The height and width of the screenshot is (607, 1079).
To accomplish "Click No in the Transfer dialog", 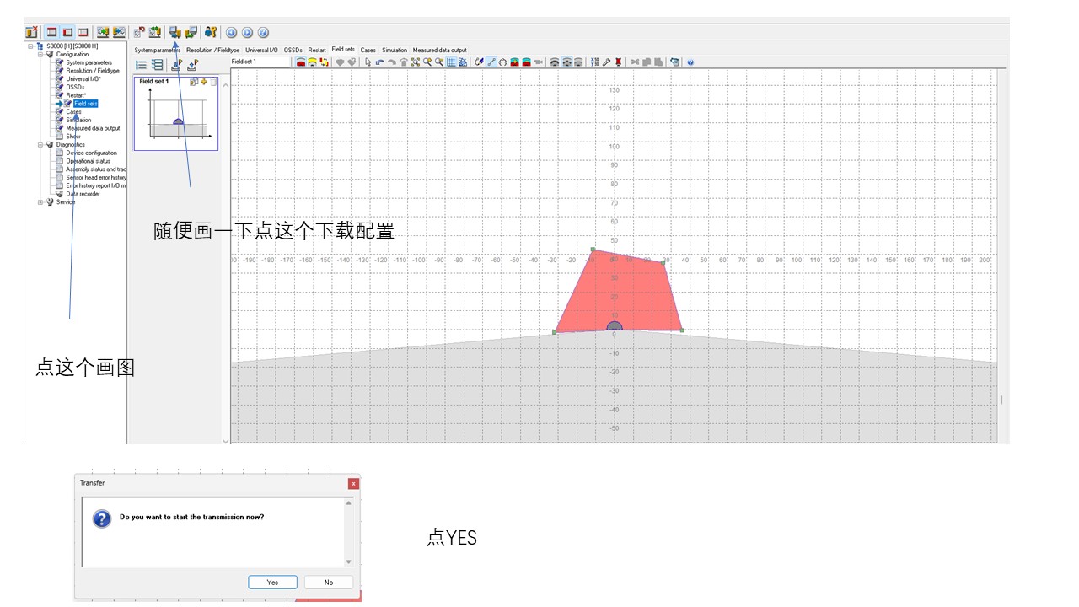I will click(328, 582).
